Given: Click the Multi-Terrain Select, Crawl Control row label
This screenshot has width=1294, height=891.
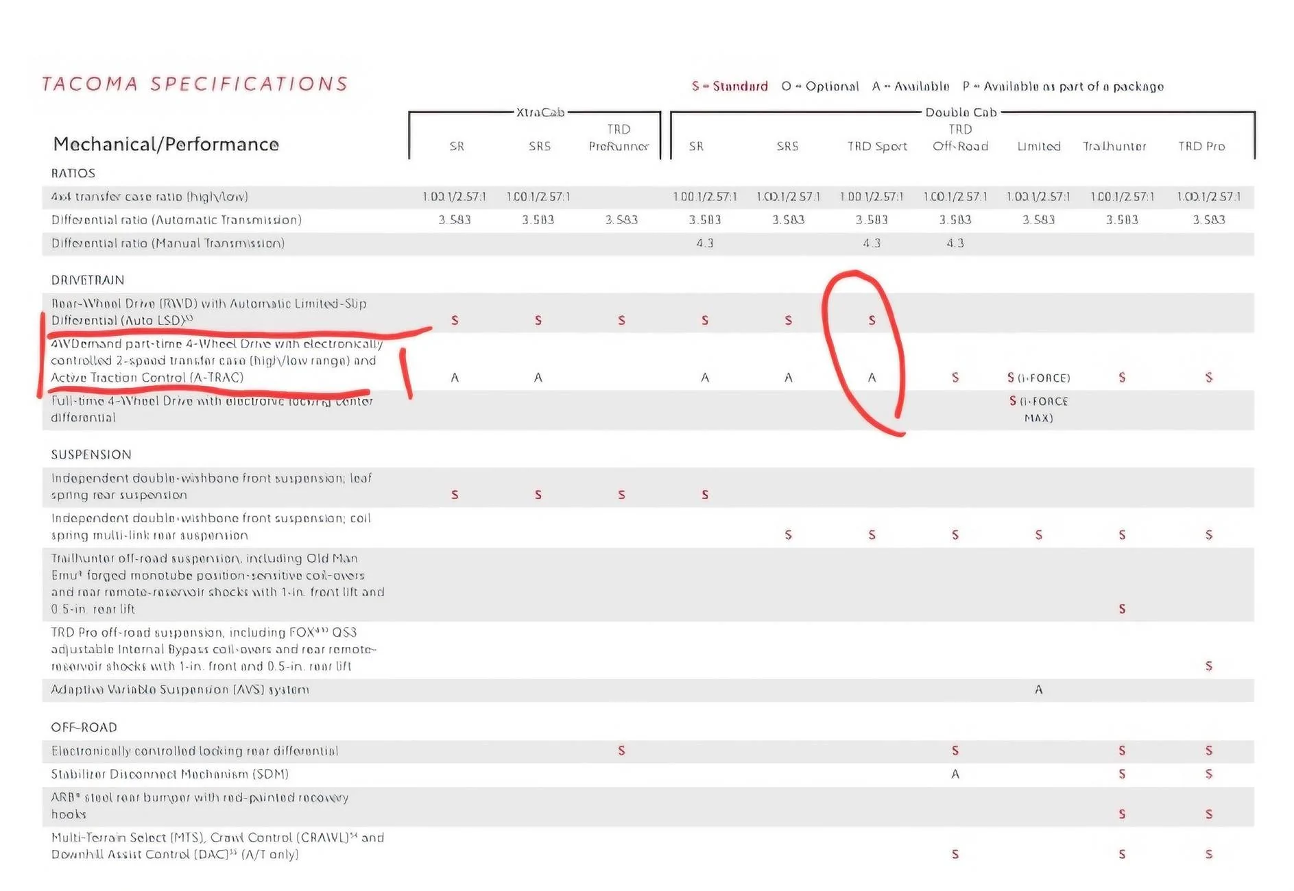Looking at the screenshot, I should tap(217, 846).
